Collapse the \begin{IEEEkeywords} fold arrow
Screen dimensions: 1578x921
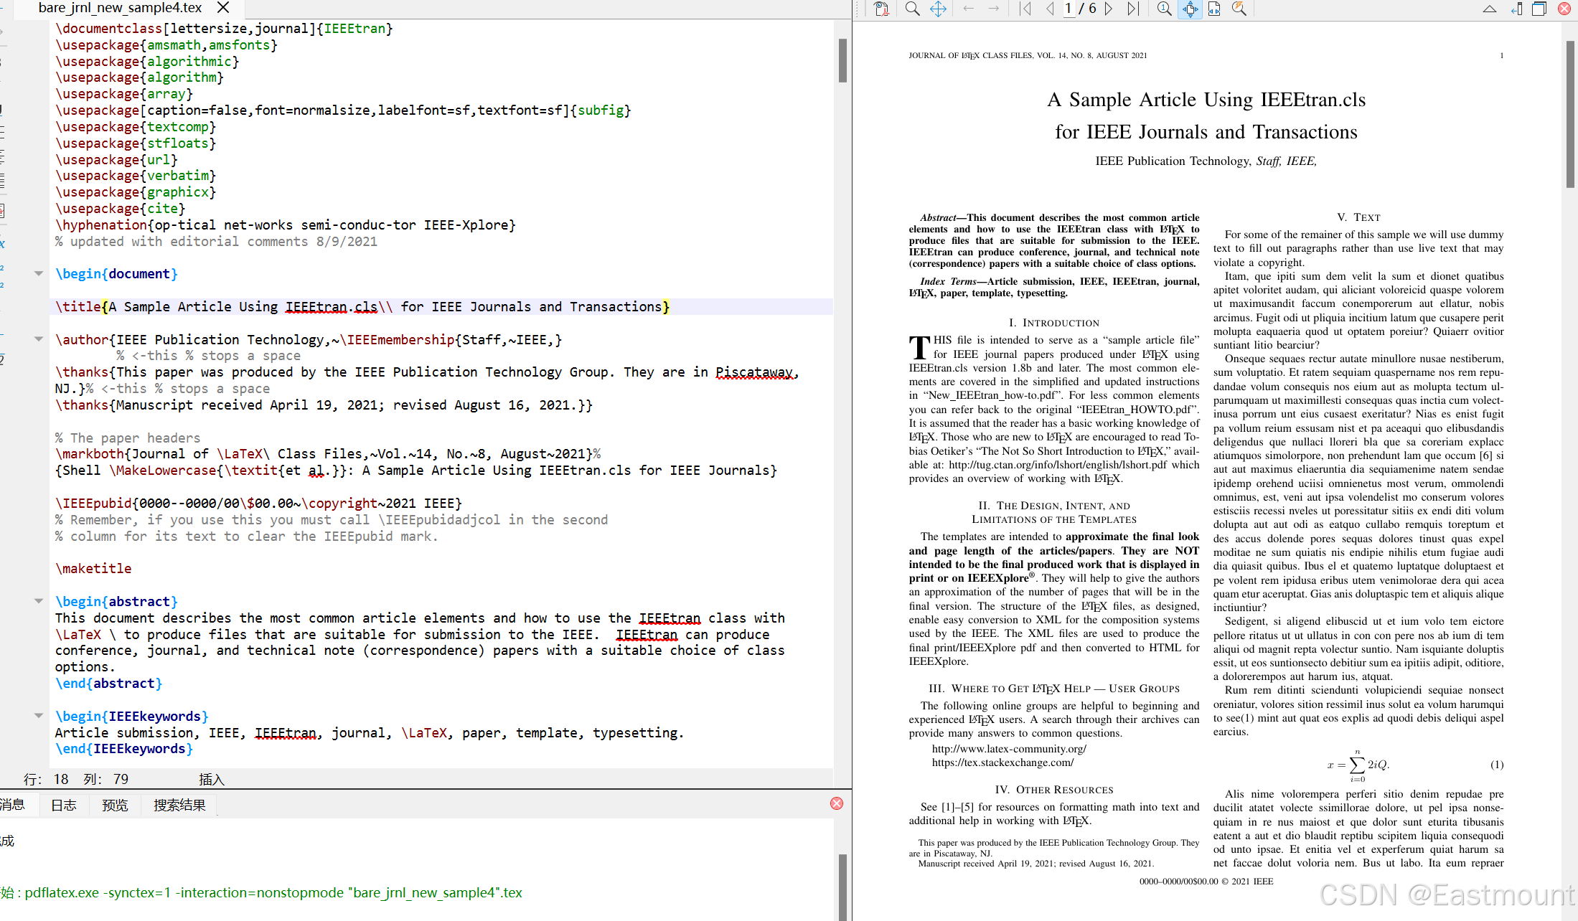point(39,716)
